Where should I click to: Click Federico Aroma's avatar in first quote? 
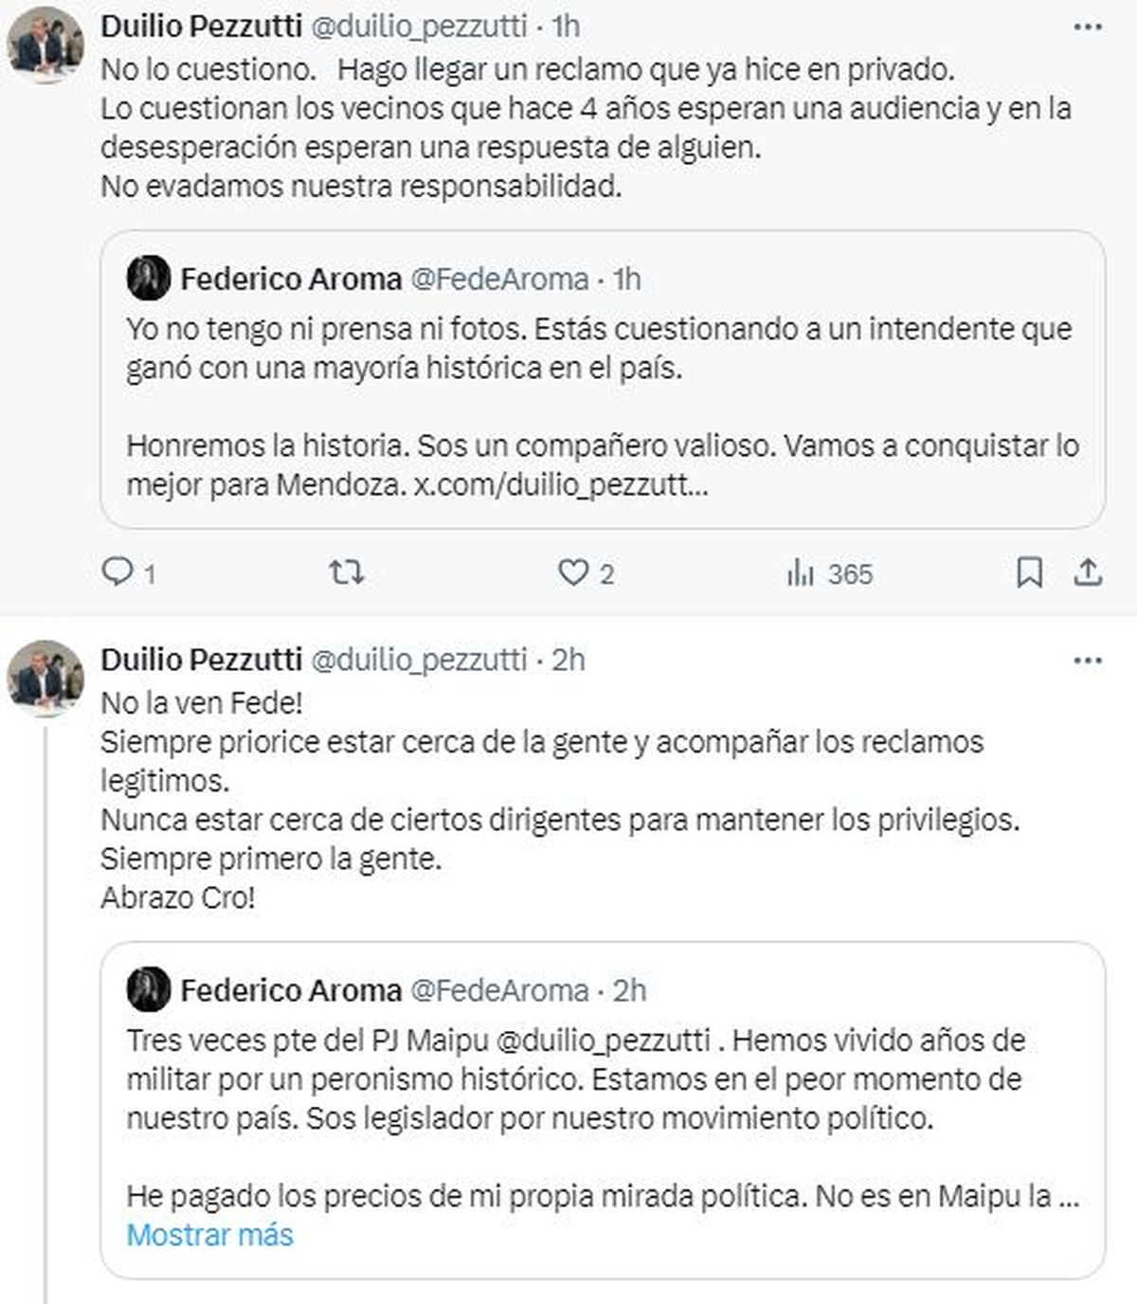149,279
